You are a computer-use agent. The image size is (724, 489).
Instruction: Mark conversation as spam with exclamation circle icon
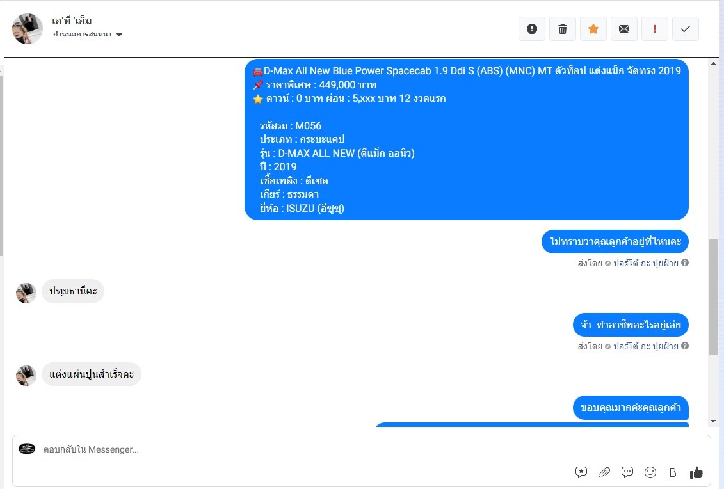click(x=532, y=29)
